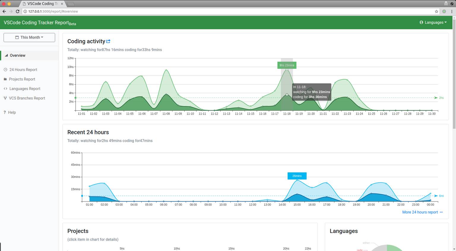
Task: Open the Coding activity share/export icon
Action: [x=108, y=41]
